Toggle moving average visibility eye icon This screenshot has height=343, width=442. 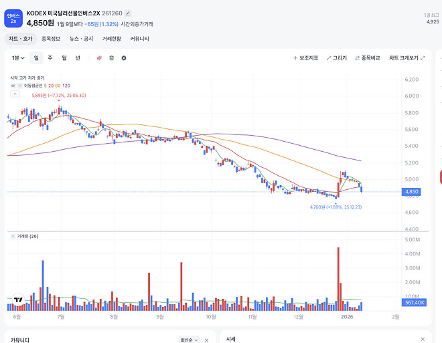pyautogui.click(x=13, y=86)
